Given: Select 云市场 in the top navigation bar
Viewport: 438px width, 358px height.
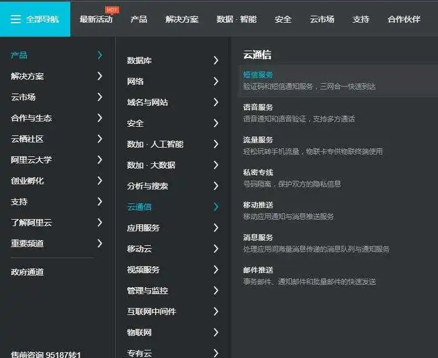Looking at the screenshot, I should (x=322, y=19).
